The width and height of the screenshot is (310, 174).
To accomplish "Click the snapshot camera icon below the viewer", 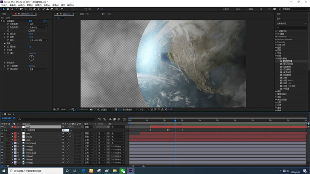I will coord(91,109).
